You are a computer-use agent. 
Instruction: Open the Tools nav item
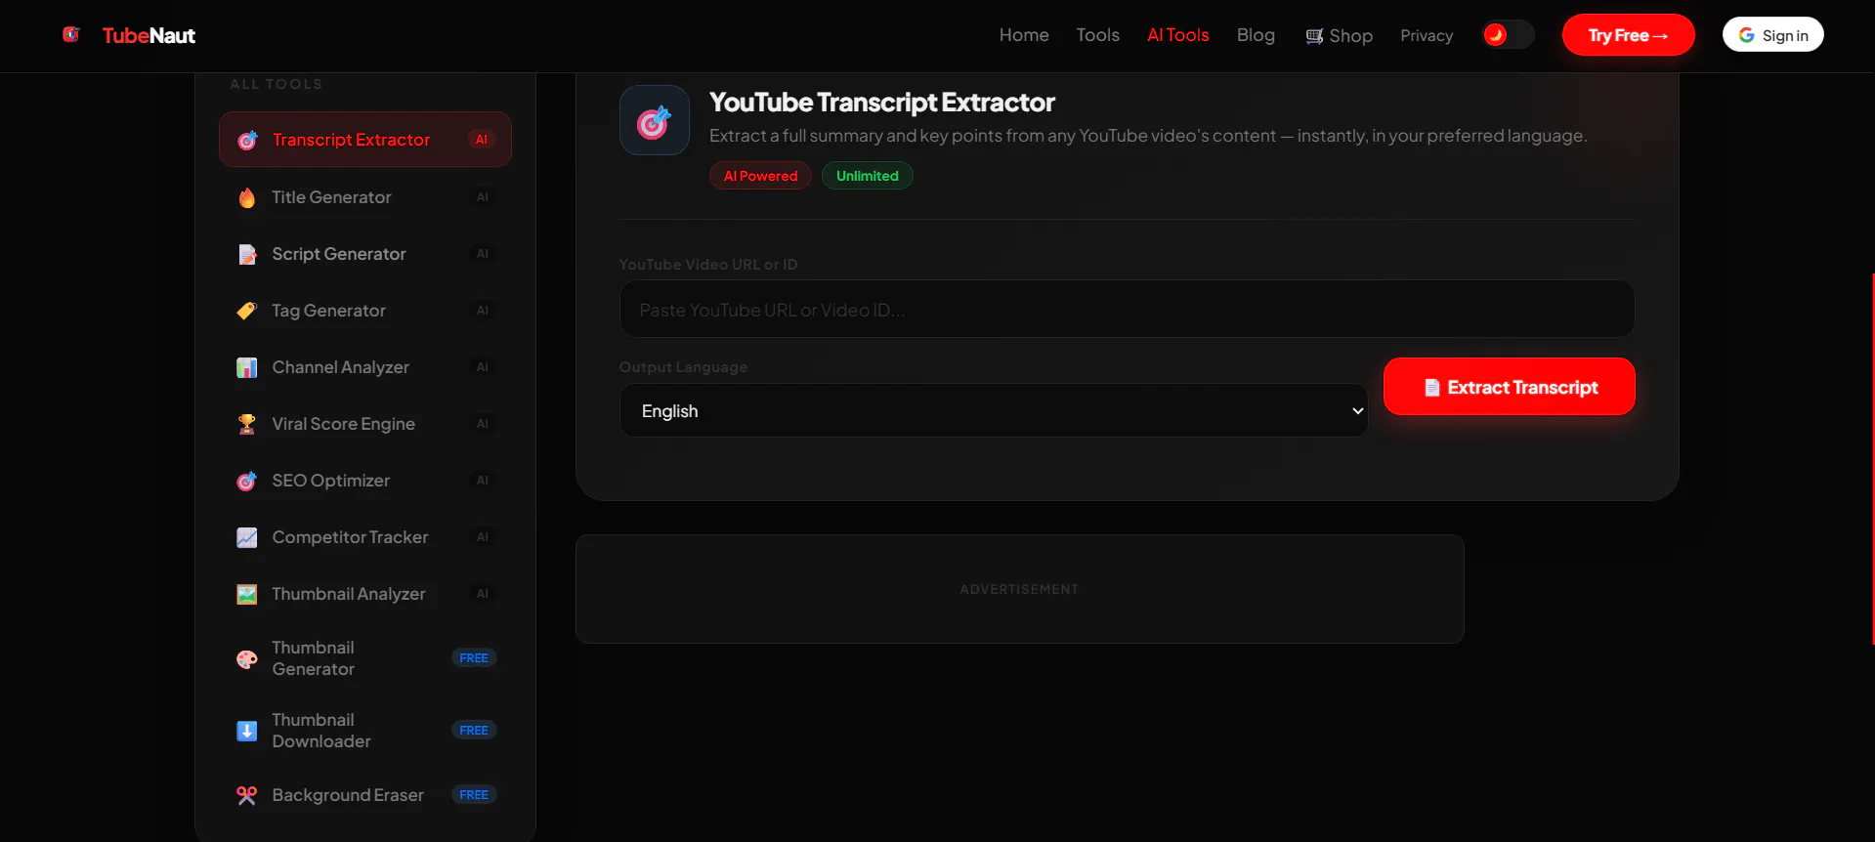pos(1098,35)
